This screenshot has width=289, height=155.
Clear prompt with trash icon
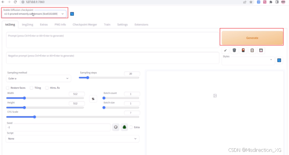234,50
